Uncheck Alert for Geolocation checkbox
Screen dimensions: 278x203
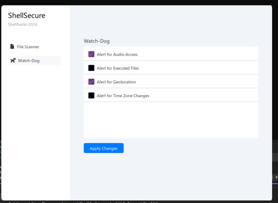click(91, 82)
